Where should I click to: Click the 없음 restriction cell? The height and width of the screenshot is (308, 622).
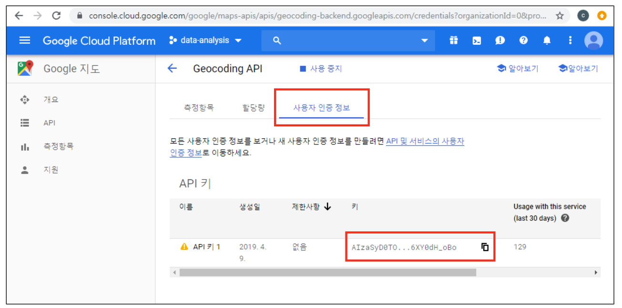click(x=299, y=247)
